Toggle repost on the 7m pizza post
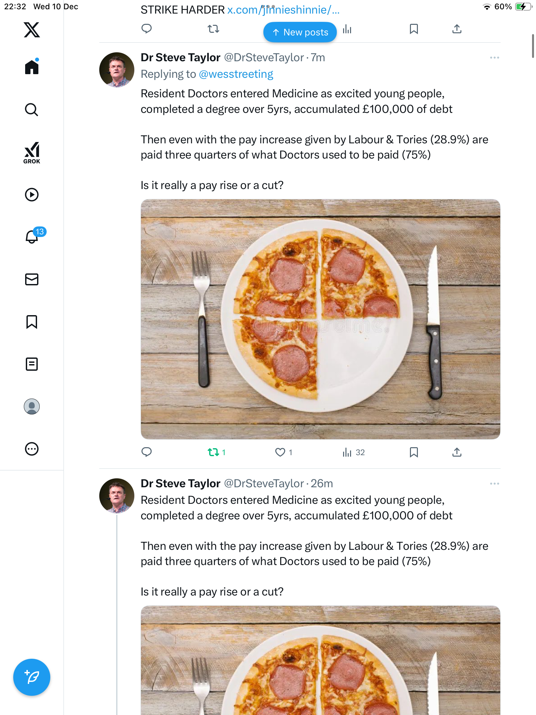 tap(213, 452)
